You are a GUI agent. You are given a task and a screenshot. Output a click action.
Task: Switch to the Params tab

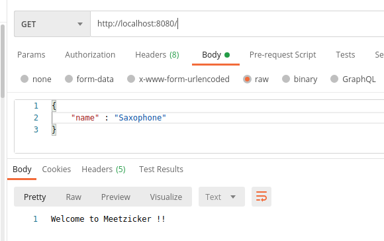tap(31, 54)
